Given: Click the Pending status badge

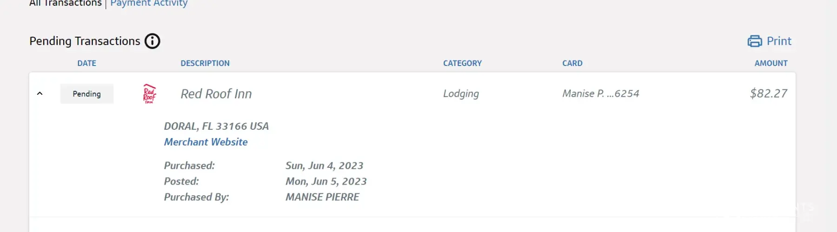Looking at the screenshot, I should (86, 94).
